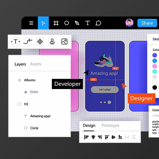Insert image with the picture icon

point(64,42)
